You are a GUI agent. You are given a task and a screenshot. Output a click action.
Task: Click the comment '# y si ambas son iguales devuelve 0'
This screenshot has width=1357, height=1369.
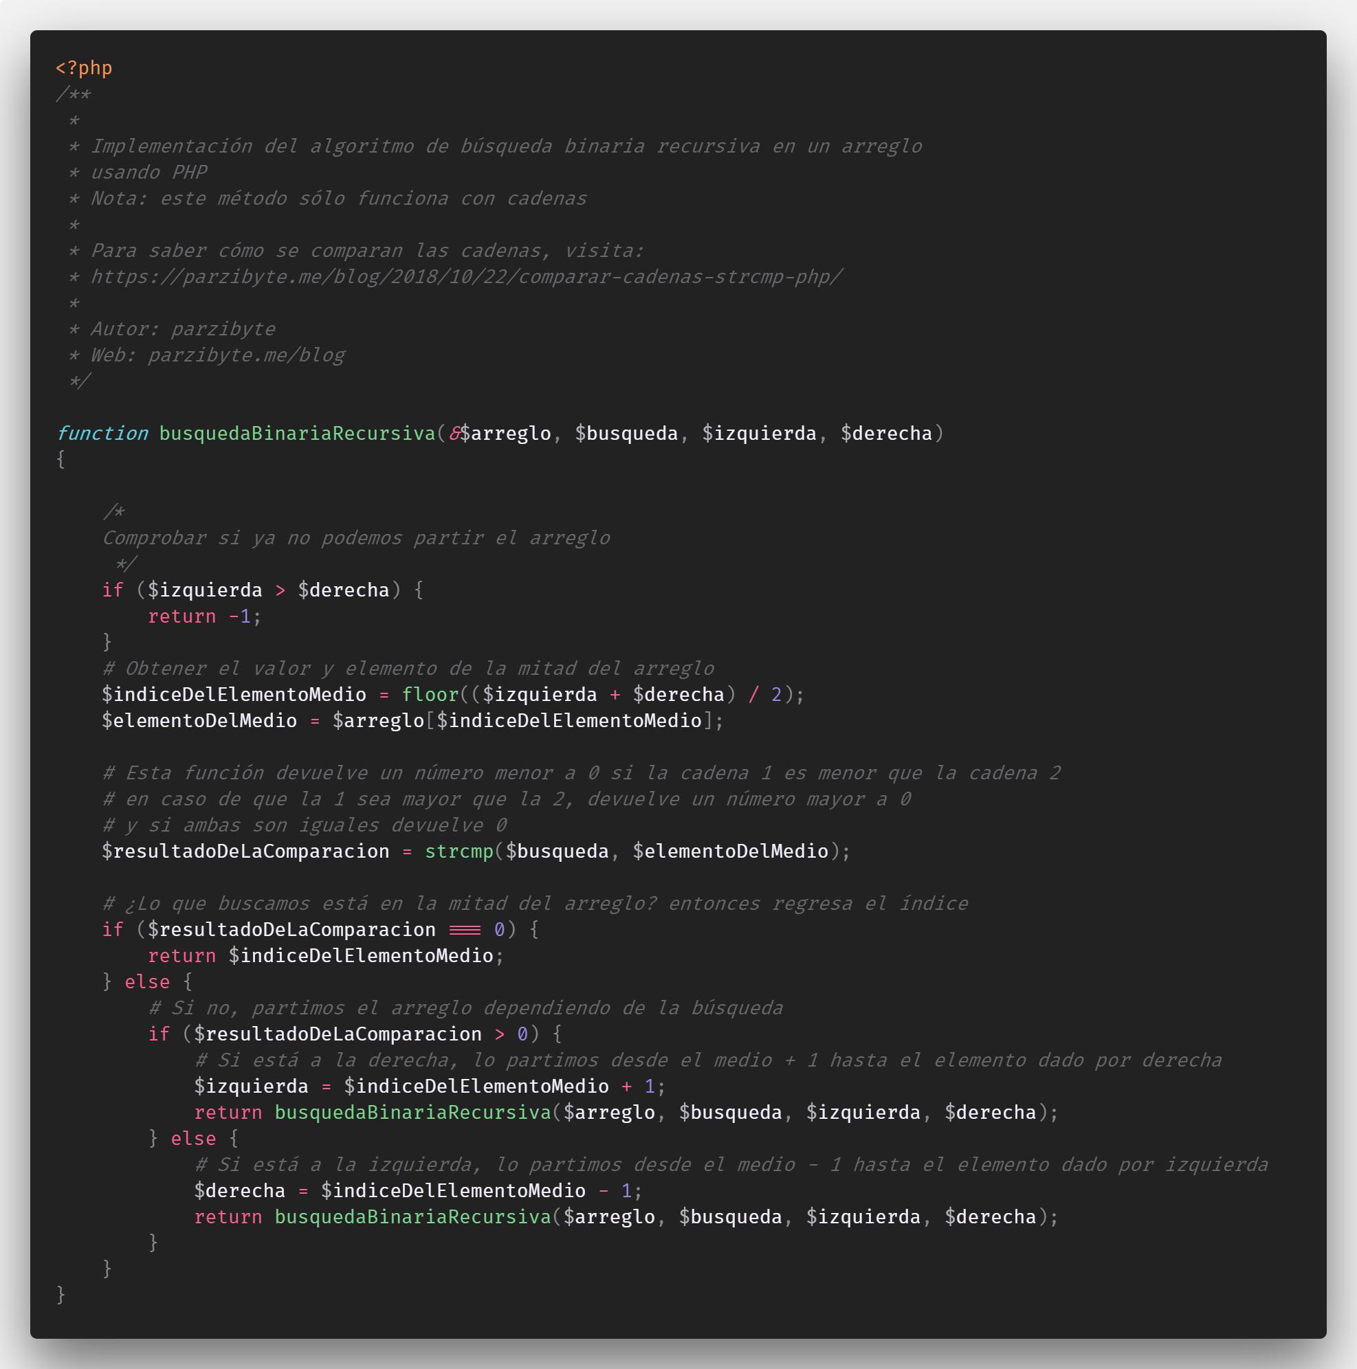(304, 825)
